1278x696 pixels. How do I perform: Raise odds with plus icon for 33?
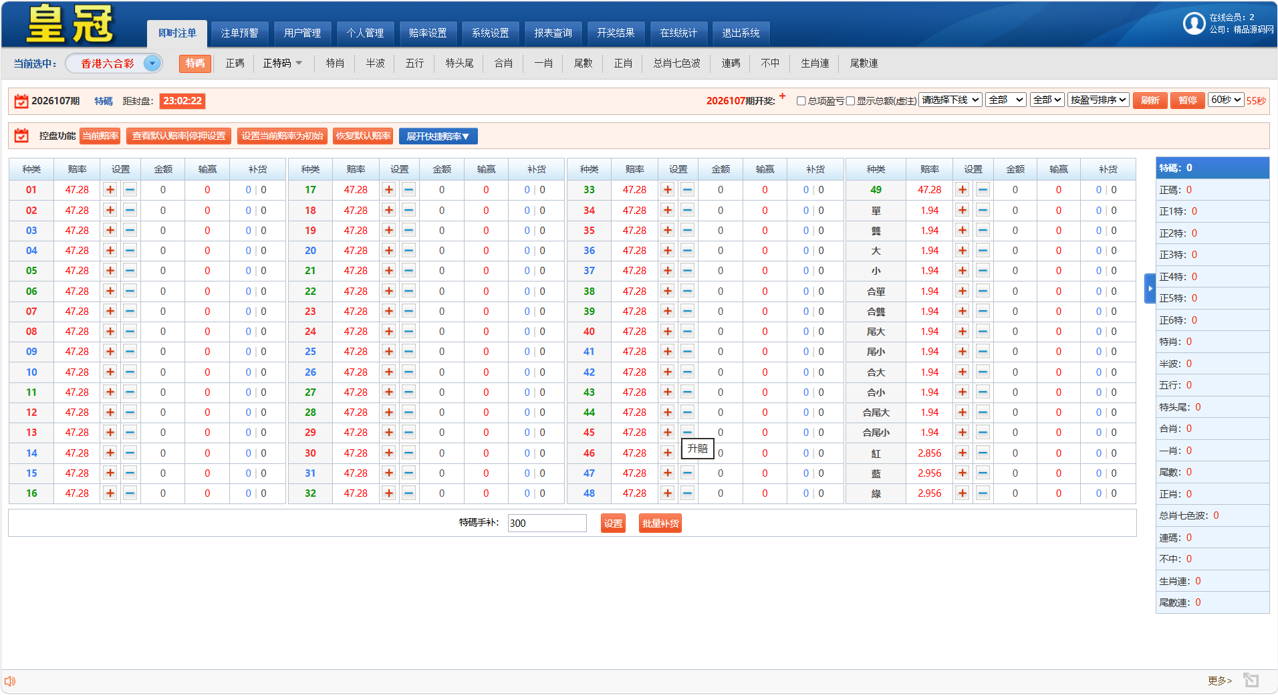point(668,190)
